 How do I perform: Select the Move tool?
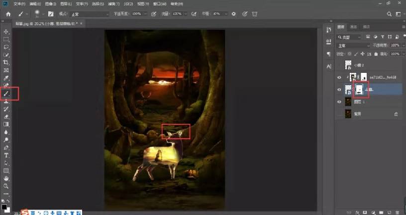click(6, 32)
